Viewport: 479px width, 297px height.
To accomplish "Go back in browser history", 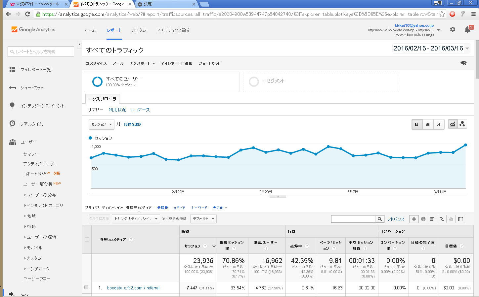I will click(x=8, y=14).
